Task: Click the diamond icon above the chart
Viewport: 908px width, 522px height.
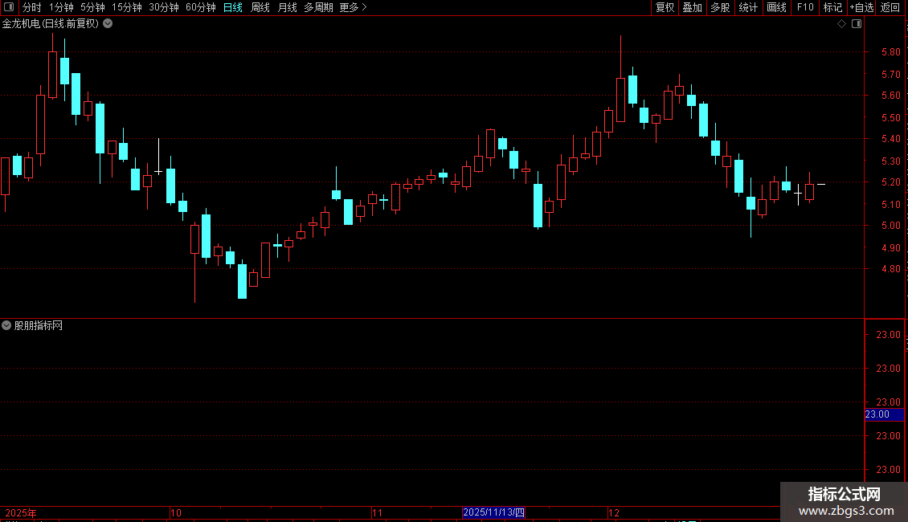Action: [x=842, y=24]
